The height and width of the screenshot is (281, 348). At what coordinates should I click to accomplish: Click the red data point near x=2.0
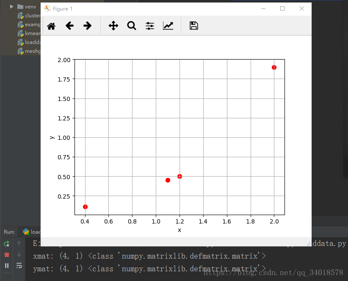click(x=274, y=67)
